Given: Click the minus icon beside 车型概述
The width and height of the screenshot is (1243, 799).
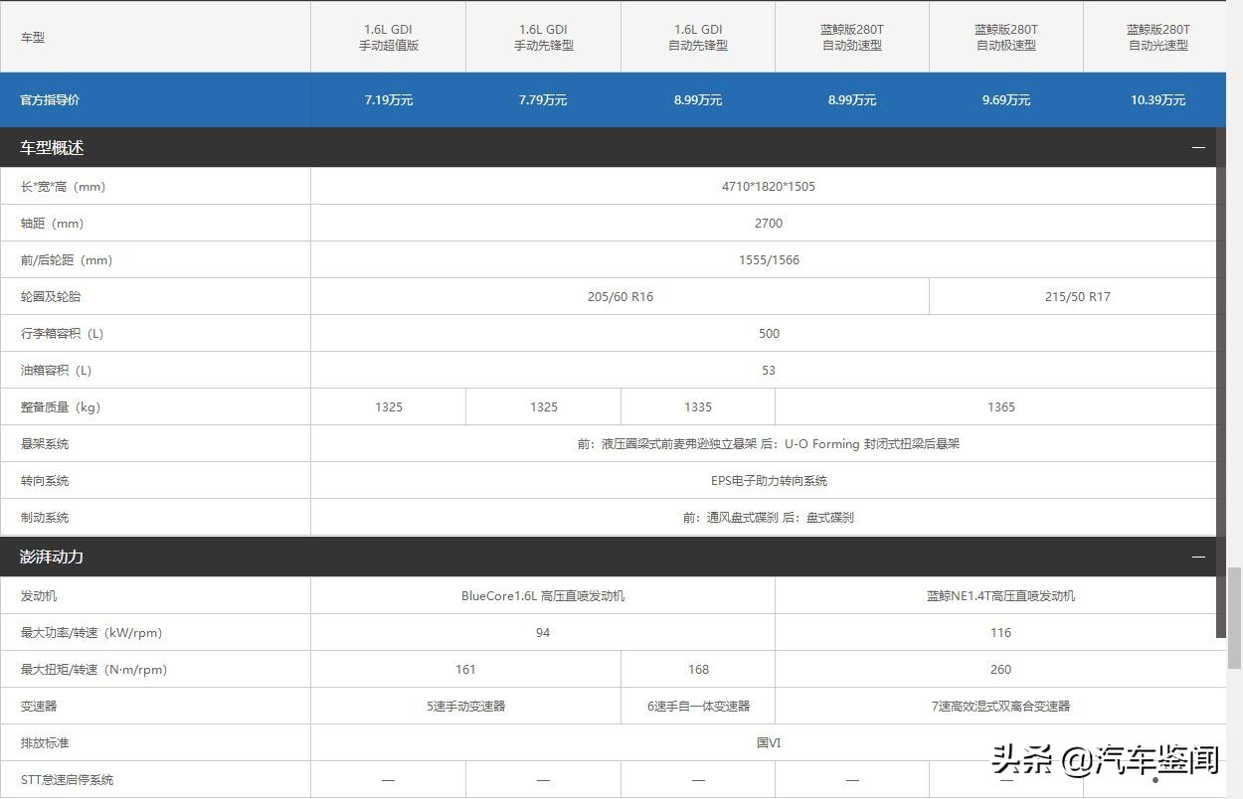Looking at the screenshot, I should pos(1200,147).
